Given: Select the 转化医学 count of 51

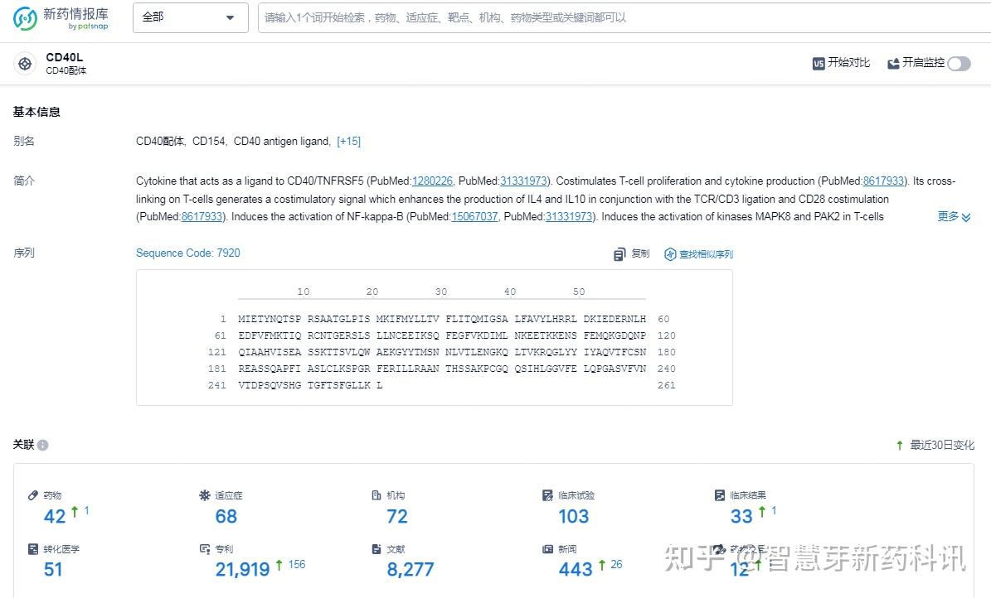Looking at the screenshot, I should tap(51, 569).
